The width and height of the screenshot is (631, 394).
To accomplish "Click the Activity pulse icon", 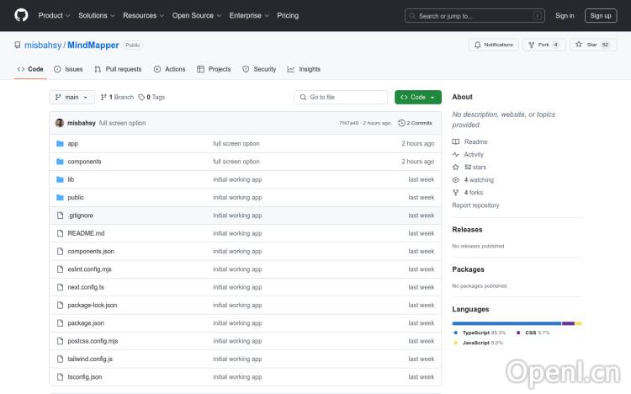I will [x=456, y=154].
